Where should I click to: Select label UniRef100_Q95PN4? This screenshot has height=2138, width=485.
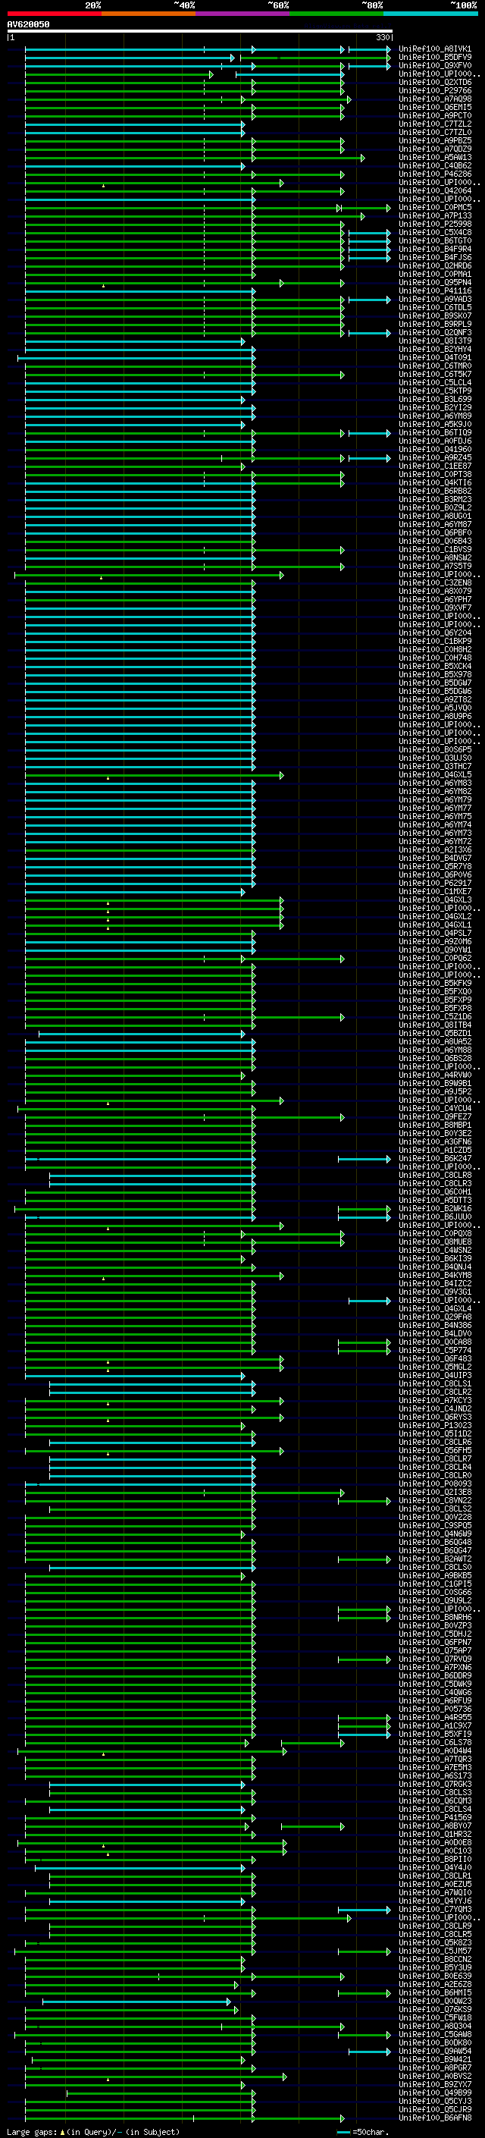434,283
